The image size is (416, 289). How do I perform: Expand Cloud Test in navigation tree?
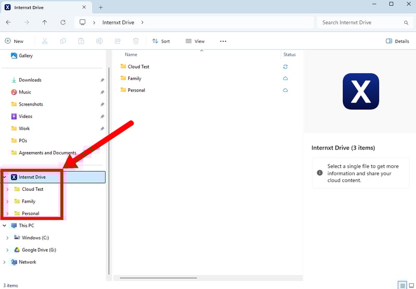pyautogui.click(x=7, y=189)
